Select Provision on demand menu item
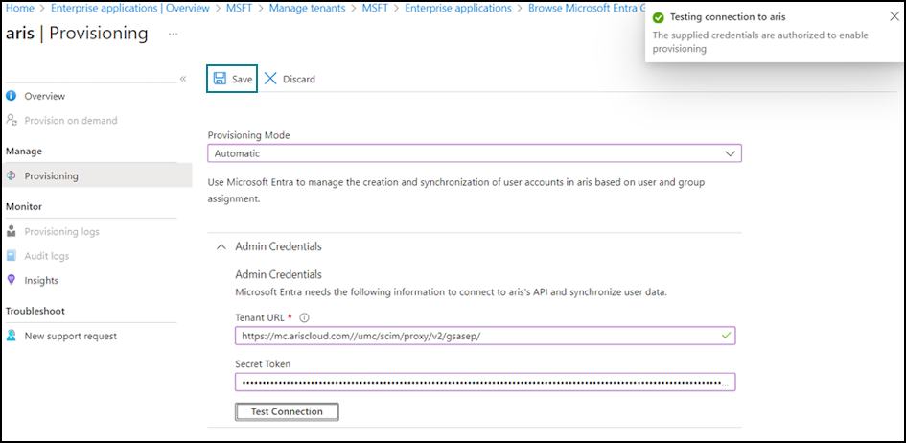Image resolution: width=906 pixels, height=443 pixels. pos(71,120)
